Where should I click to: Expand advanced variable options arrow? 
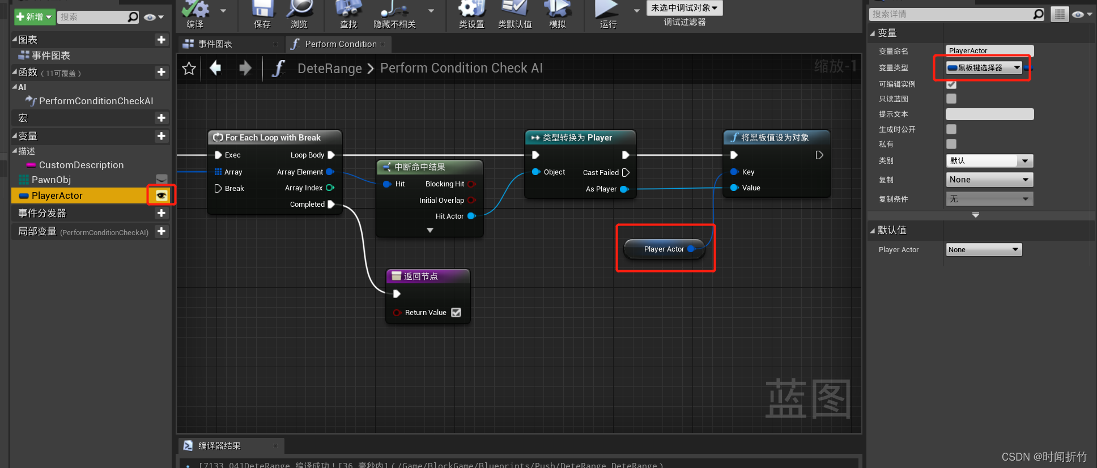point(976,215)
